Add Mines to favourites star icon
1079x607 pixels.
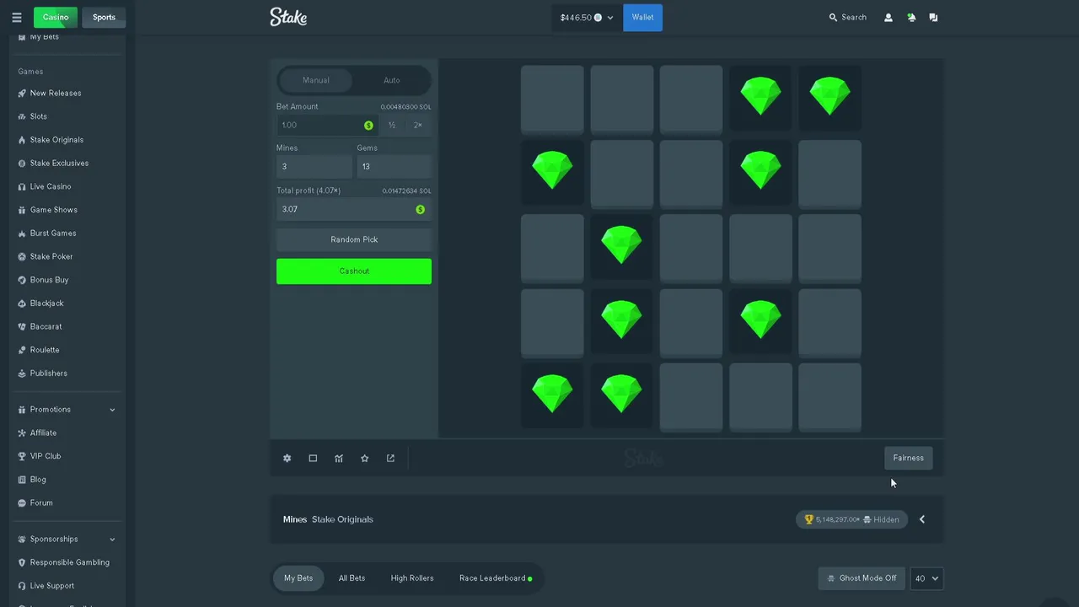click(x=364, y=458)
